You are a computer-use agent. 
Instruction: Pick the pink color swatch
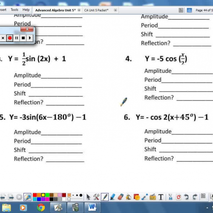(60, 195)
